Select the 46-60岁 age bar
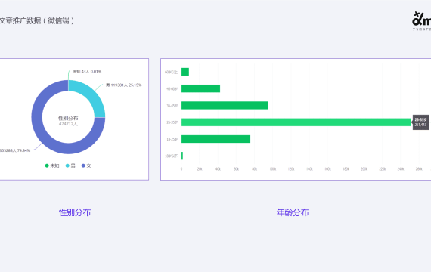The image size is (431, 272). pyautogui.click(x=200, y=88)
